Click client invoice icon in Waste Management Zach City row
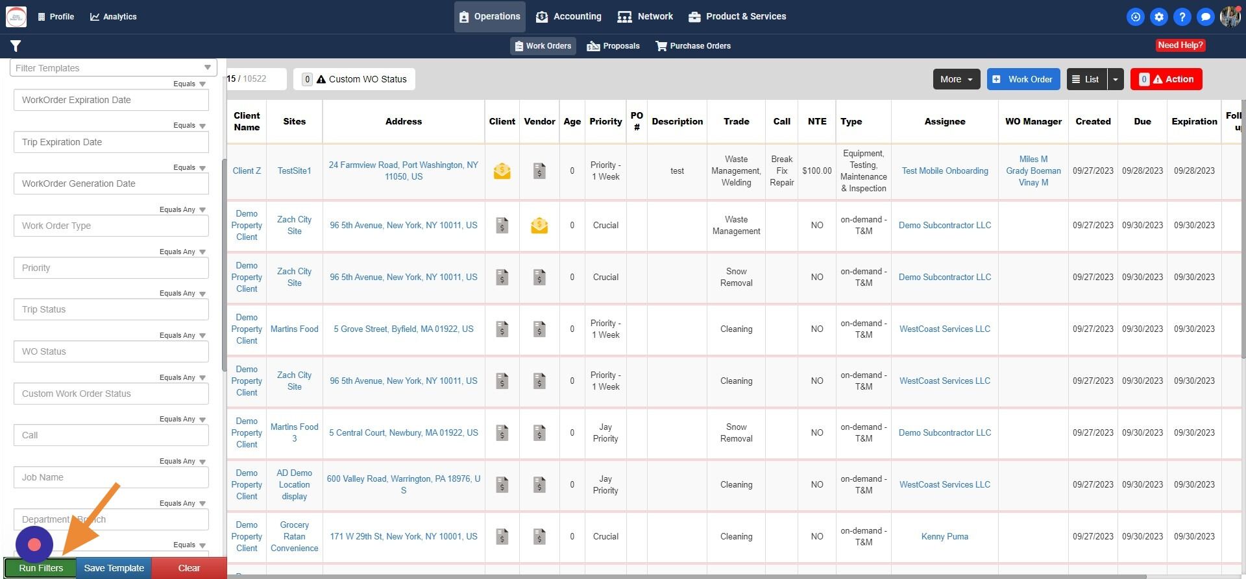Viewport: 1246px width, 579px height. pos(502,226)
